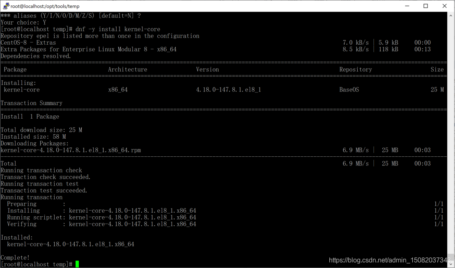Select the BaseOS repository label
This screenshot has height=268, width=455.
pyautogui.click(x=349, y=89)
